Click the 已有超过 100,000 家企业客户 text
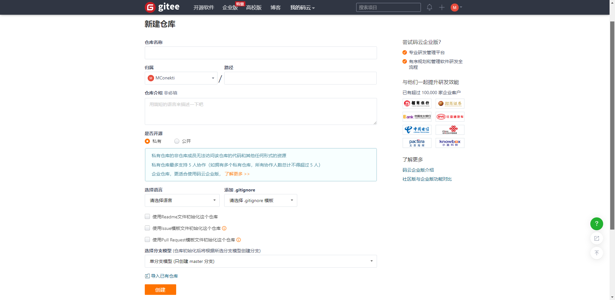615x300 pixels. pyautogui.click(x=431, y=93)
